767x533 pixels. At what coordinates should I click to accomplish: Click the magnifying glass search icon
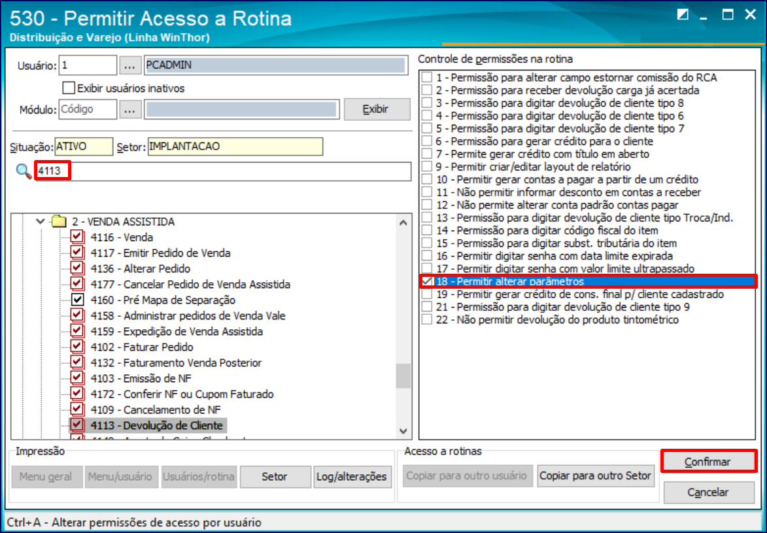(24, 171)
